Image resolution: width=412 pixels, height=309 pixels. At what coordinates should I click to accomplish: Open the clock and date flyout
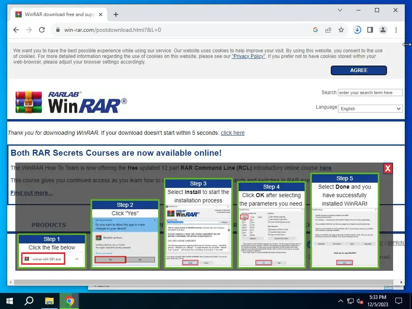(377, 301)
